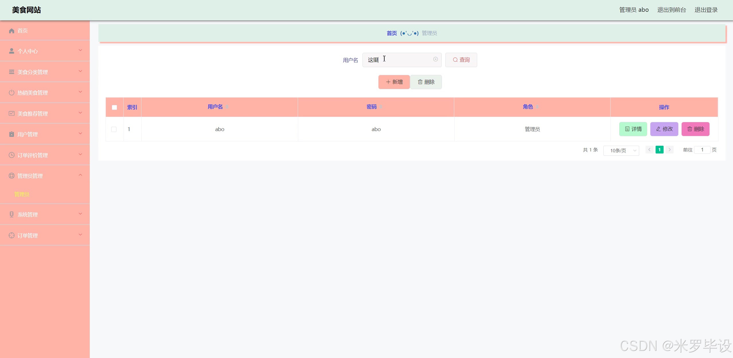Click the 订单评价管理 clock icon
Screen dimensions: 733x358
pos(11,155)
